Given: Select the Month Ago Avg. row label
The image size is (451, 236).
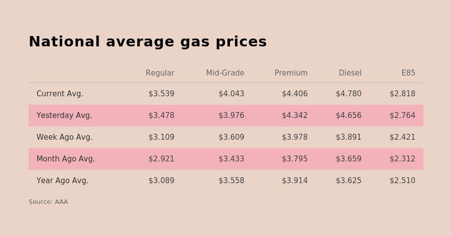Looking at the screenshot, I should [66, 159].
